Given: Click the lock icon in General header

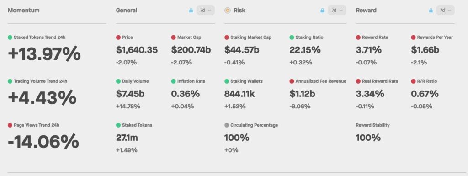Looking at the screenshot, I should point(191,10).
